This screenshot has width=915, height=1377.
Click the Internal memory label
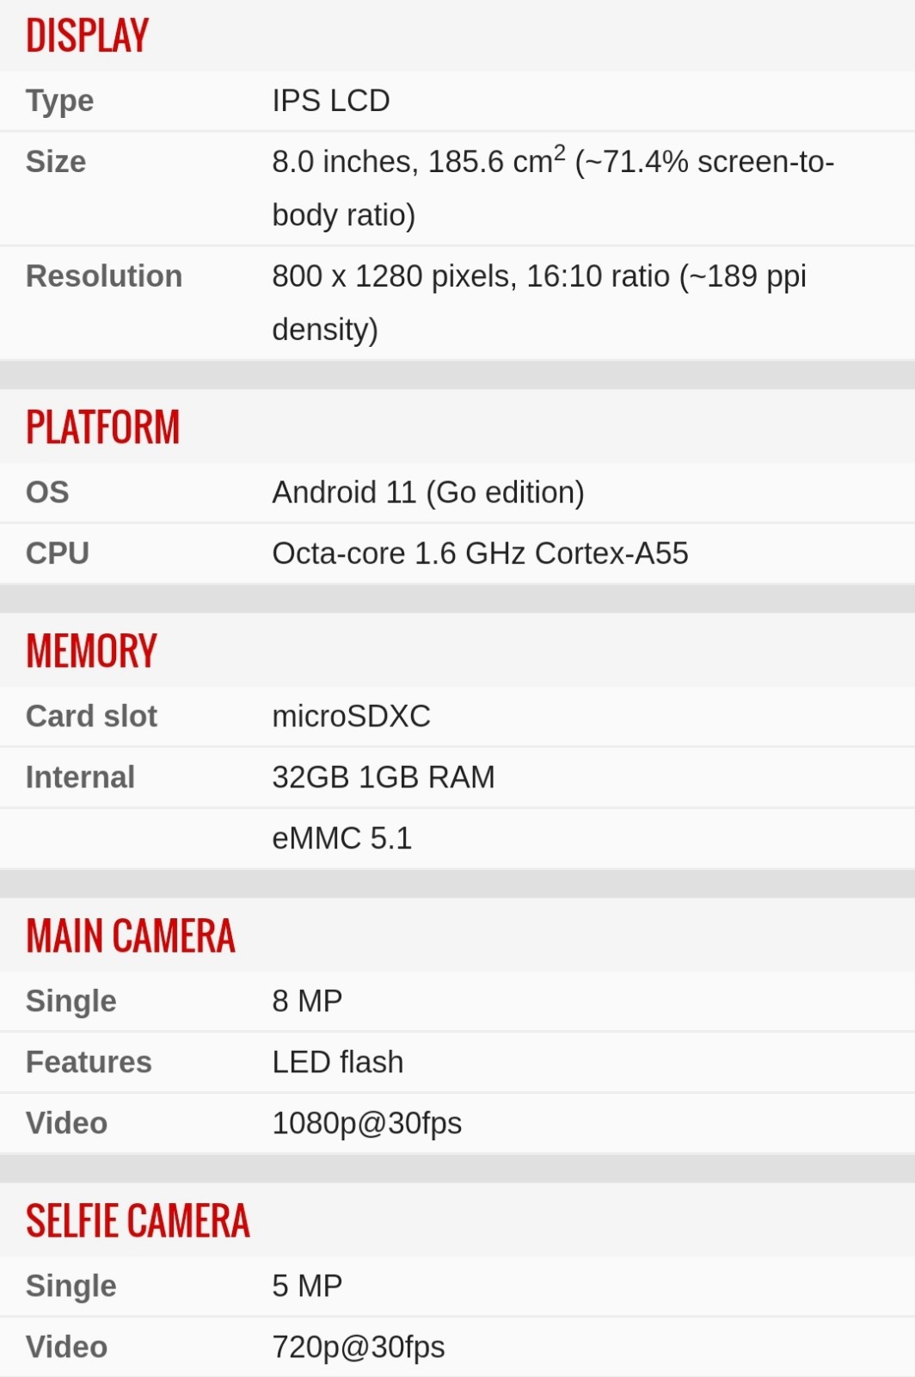(x=80, y=777)
